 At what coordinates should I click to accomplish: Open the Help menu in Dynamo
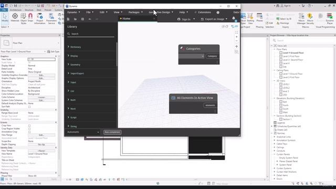click(x=183, y=12)
